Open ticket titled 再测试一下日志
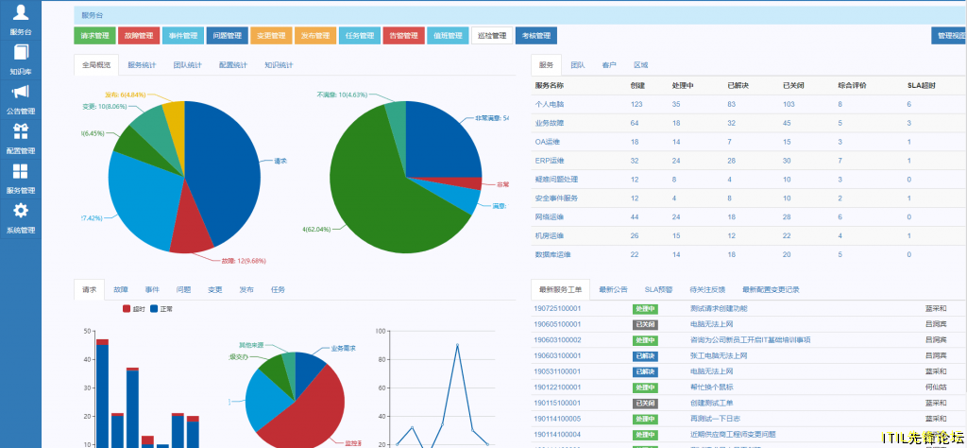The width and height of the screenshot is (967, 448). point(715,419)
